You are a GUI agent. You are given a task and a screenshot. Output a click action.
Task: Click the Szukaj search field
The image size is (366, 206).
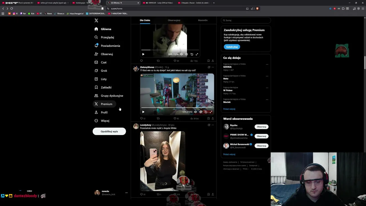pyautogui.click(x=246, y=20)
